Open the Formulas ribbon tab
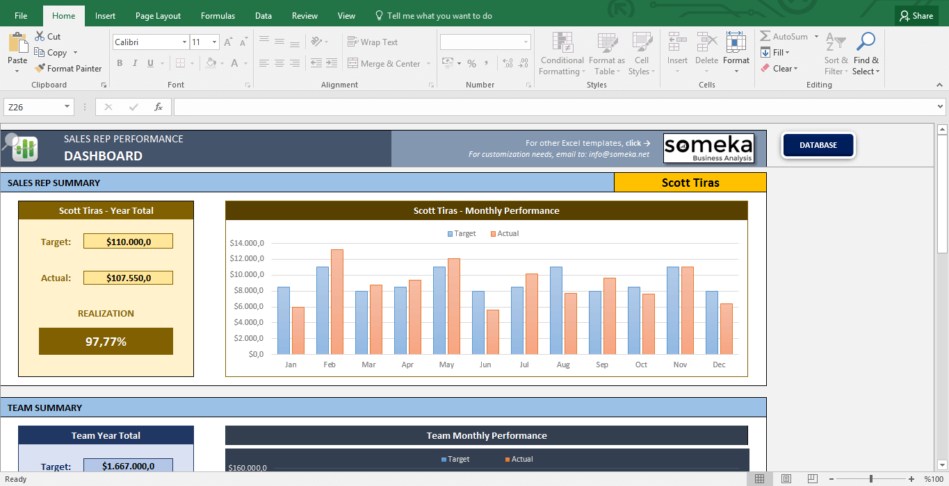Screen dimensions: 949x486 [x=218, y=16]
